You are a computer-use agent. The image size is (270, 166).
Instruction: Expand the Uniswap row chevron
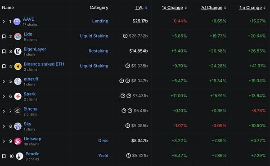(x=4, y=141)
